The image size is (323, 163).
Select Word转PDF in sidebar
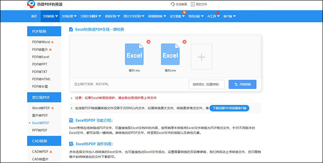tap(41, 108)
